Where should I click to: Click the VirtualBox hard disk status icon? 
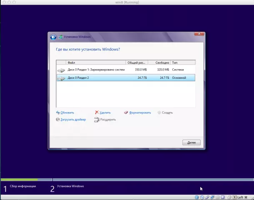(197, 197)
